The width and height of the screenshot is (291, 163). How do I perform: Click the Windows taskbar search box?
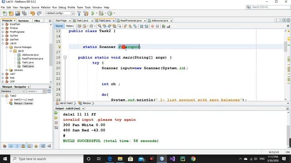[47, 159]
